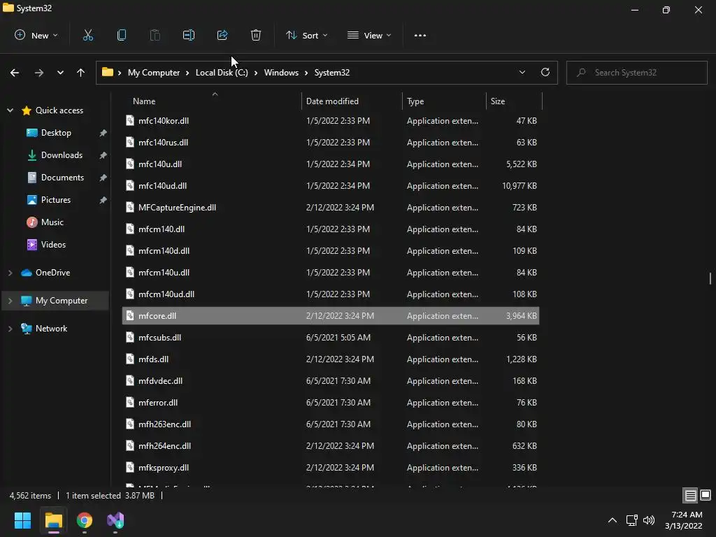Open the See more ellipsis menu
This screenshot has width=716, height=537.
click(x=420, y=35)
